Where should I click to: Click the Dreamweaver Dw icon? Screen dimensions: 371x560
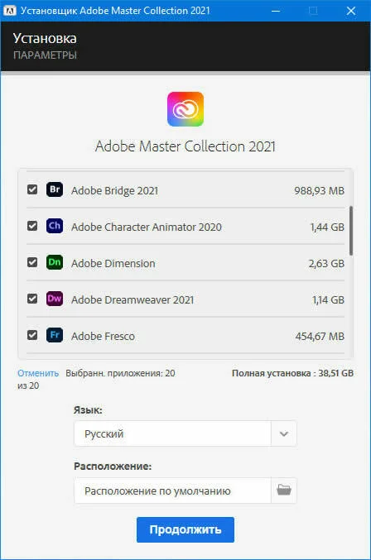tap(55, 299)
